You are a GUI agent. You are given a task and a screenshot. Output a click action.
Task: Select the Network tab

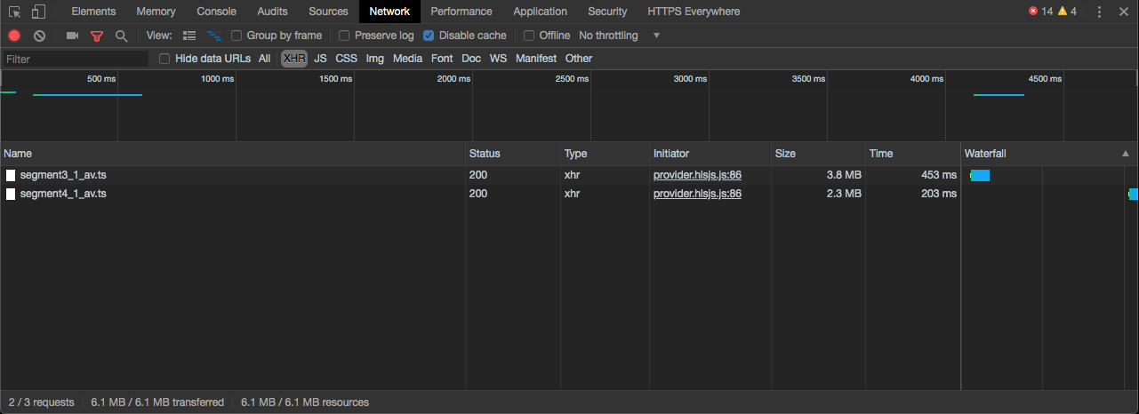pyautogui.click(x=389, y=12)
